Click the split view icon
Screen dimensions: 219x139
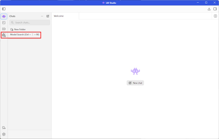[215, 16]
